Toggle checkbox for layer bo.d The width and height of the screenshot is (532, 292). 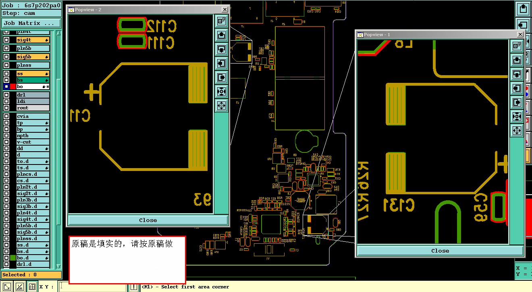tap(6, 258)
